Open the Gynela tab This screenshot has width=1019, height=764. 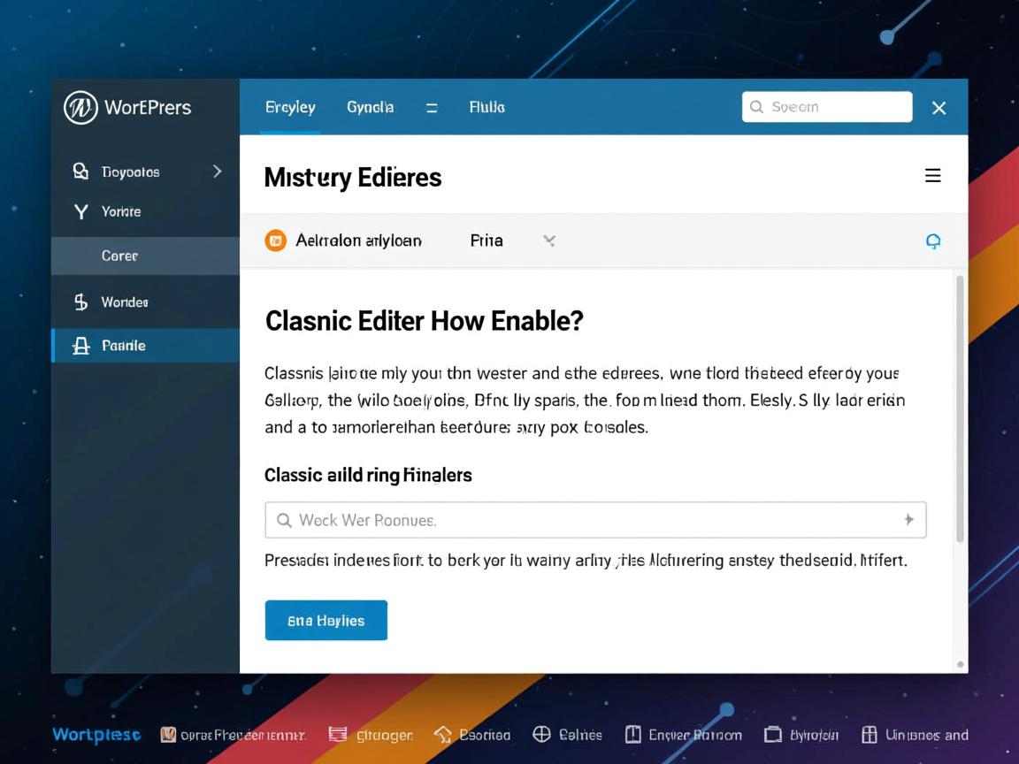(x=370, y=107)
